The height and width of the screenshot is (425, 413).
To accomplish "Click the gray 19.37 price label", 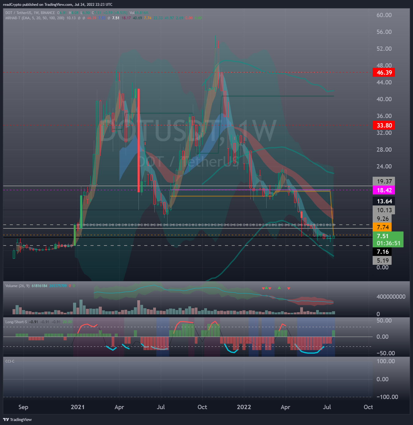I will point(384,181).
